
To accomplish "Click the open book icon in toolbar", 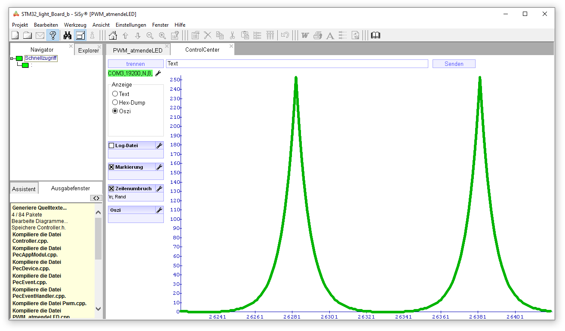I will point(375,35).
